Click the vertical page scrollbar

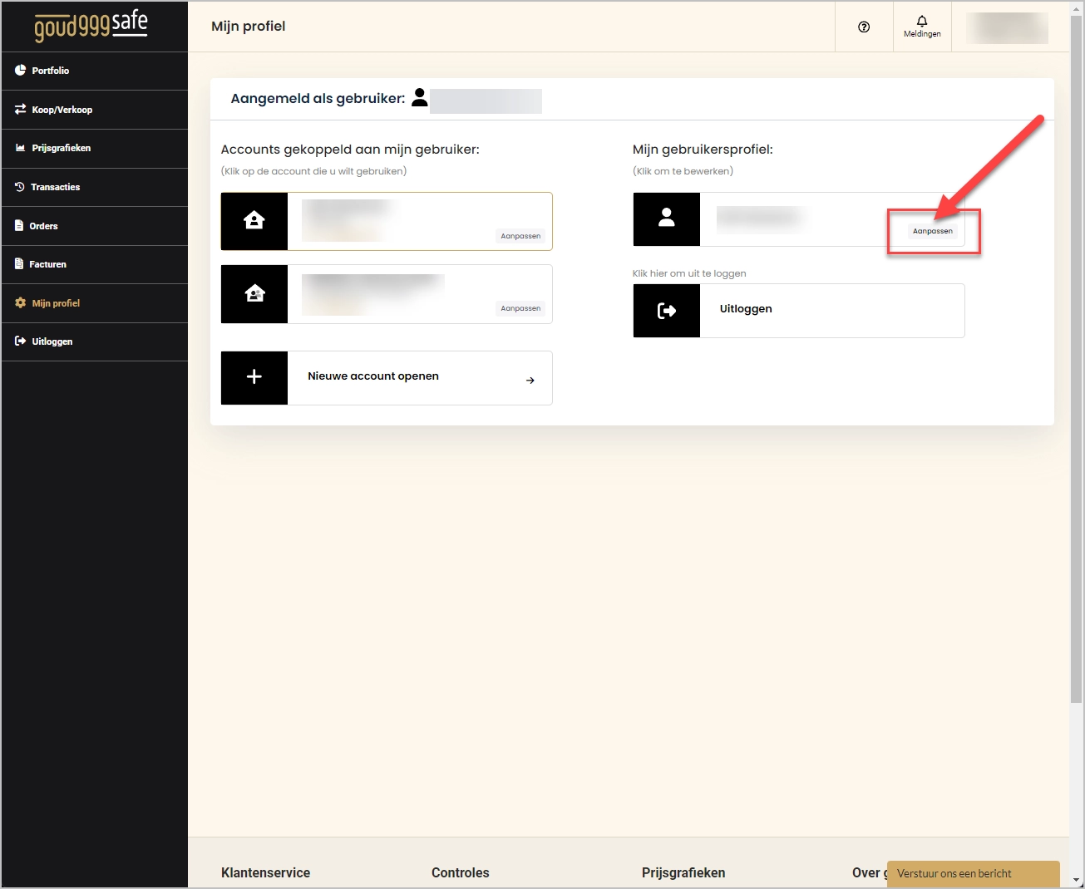coord(1077,357)
